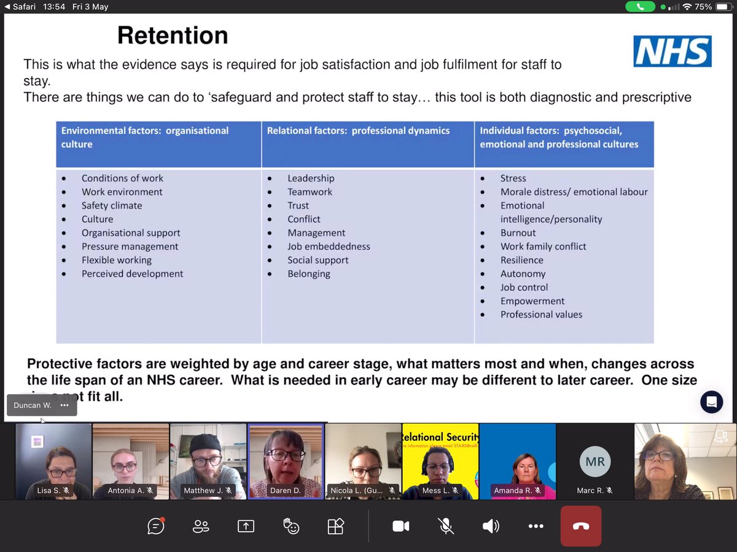Image resolution: width=737 pixels, height=552 pixels.
Task: Tap the 'Autonomy' bullet
Action: (523, 274)
